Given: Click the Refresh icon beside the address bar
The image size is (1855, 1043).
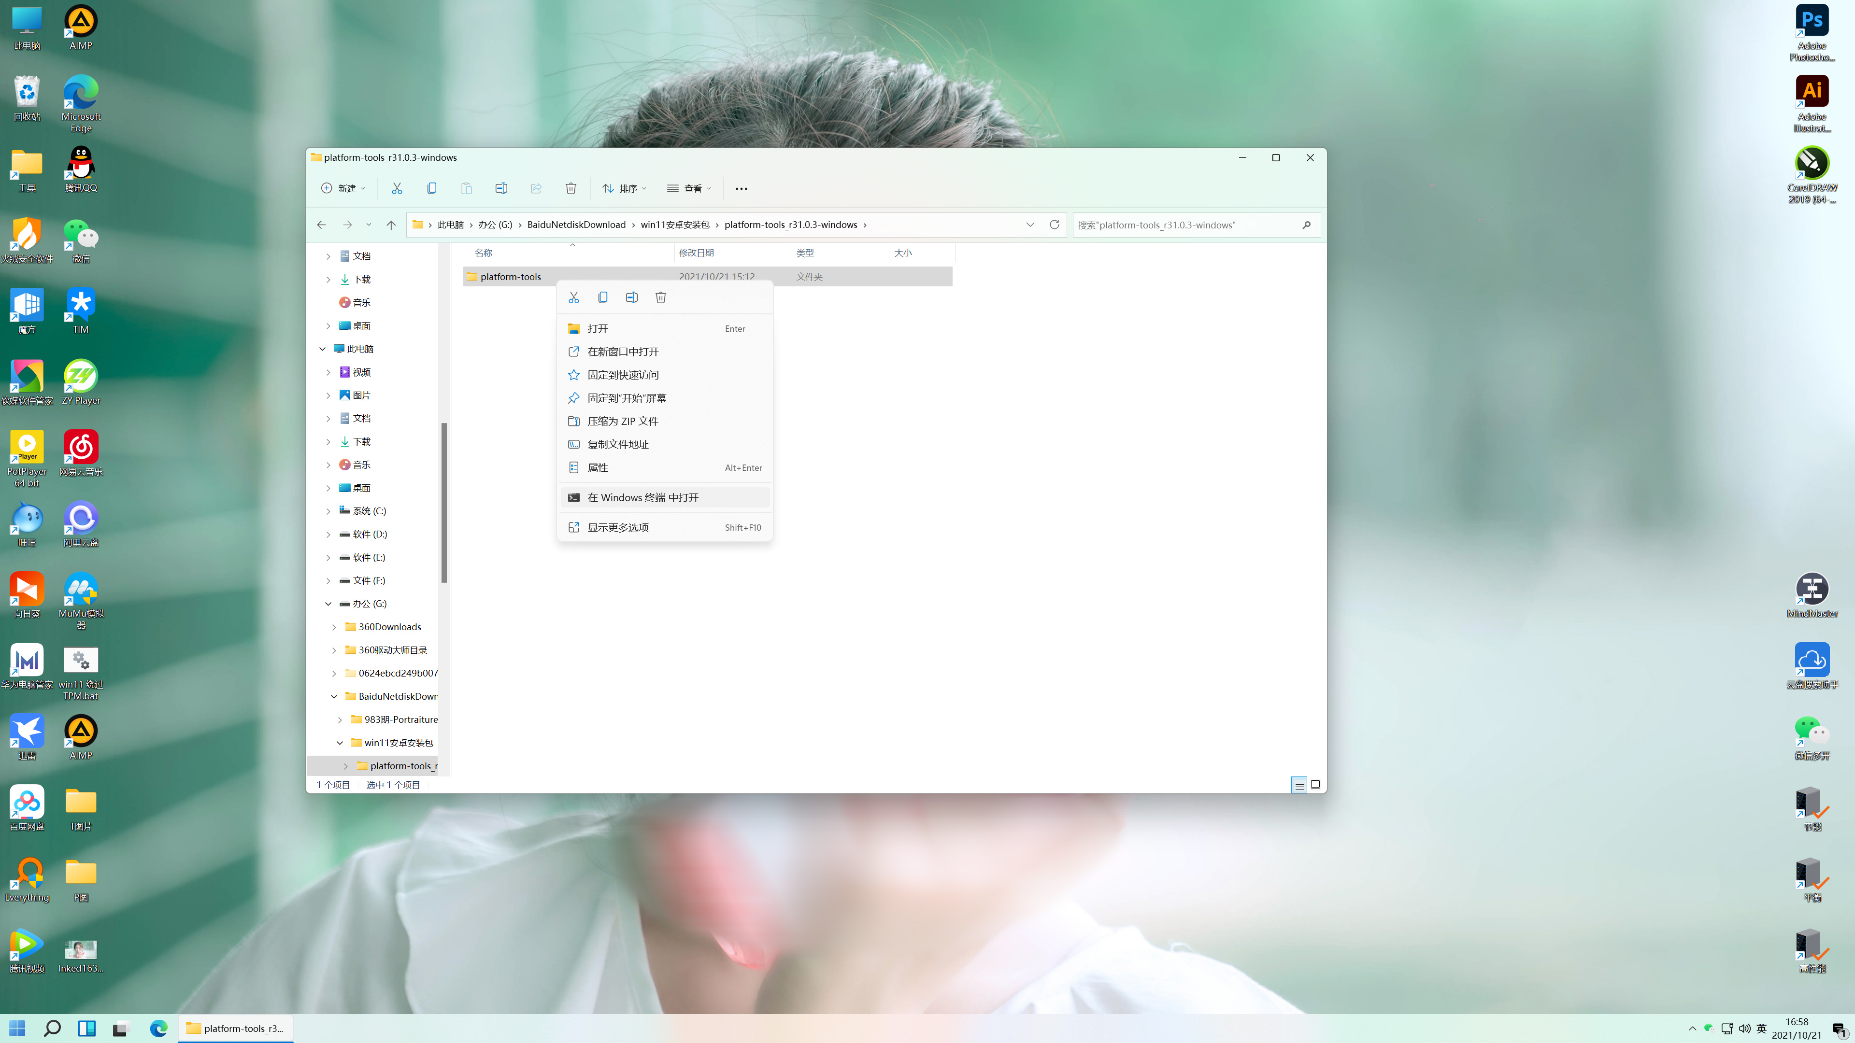Looking at the screenshot, I should click(x=1054, y=224).
